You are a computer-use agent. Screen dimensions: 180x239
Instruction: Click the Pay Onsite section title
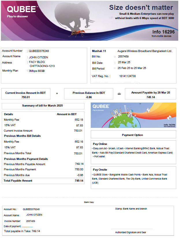(100, 170)
